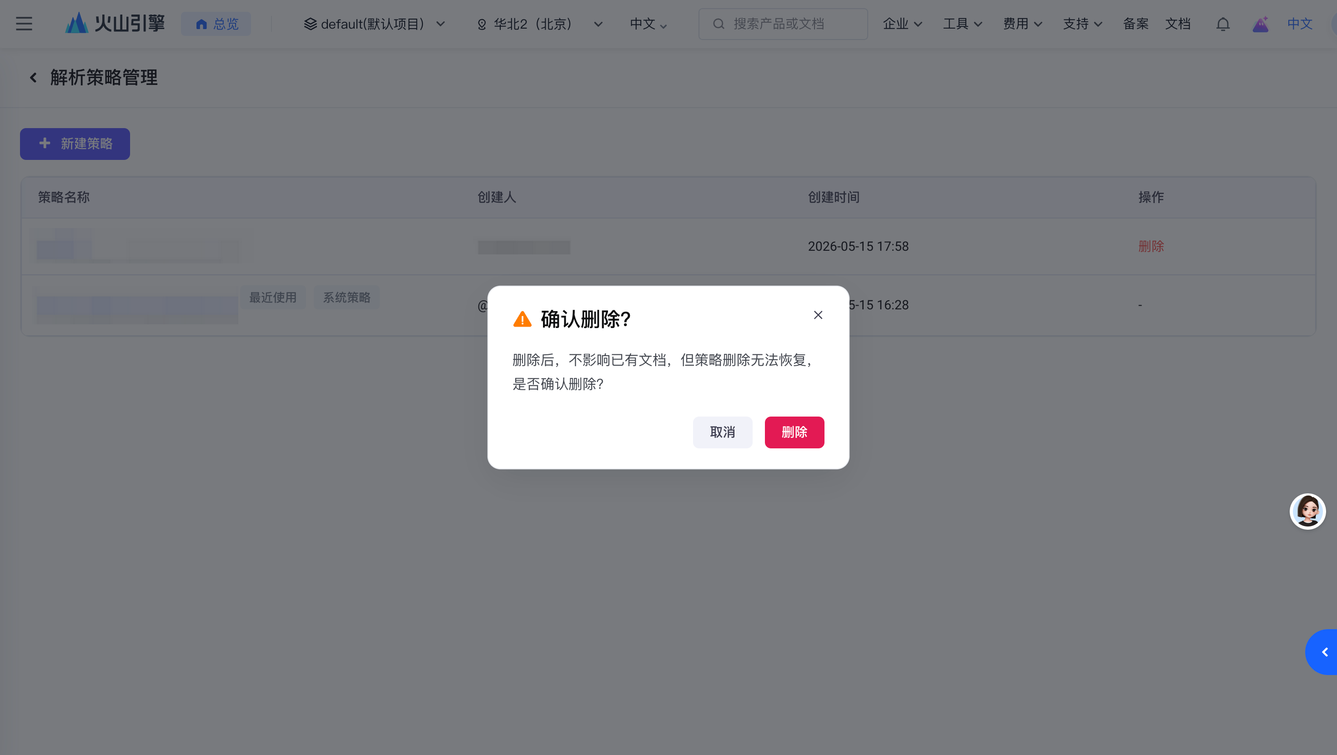Open the hamburger navigation menu
This screenshot has height=755, width=1337.
24,24
